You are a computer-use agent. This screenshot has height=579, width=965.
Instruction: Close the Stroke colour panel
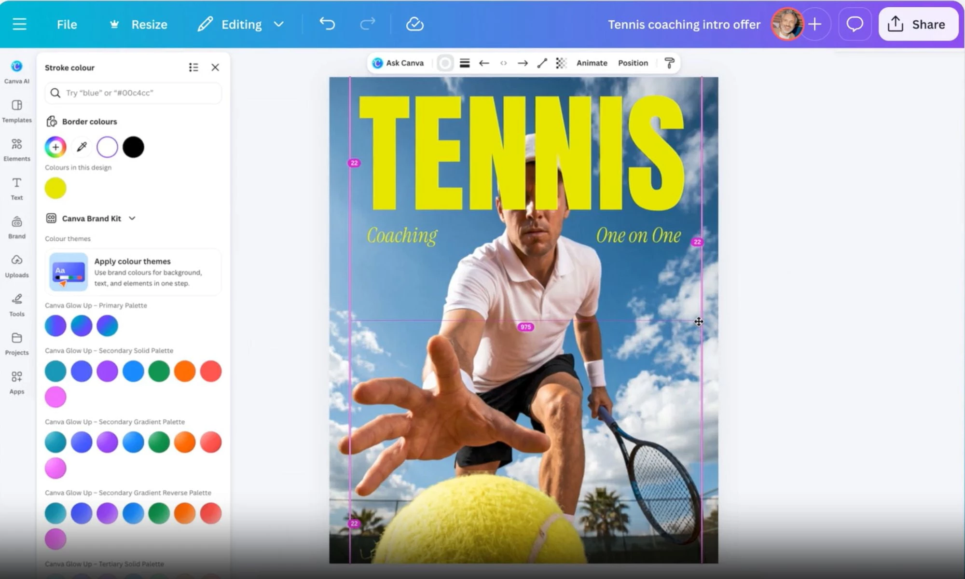tap(215, 68)
